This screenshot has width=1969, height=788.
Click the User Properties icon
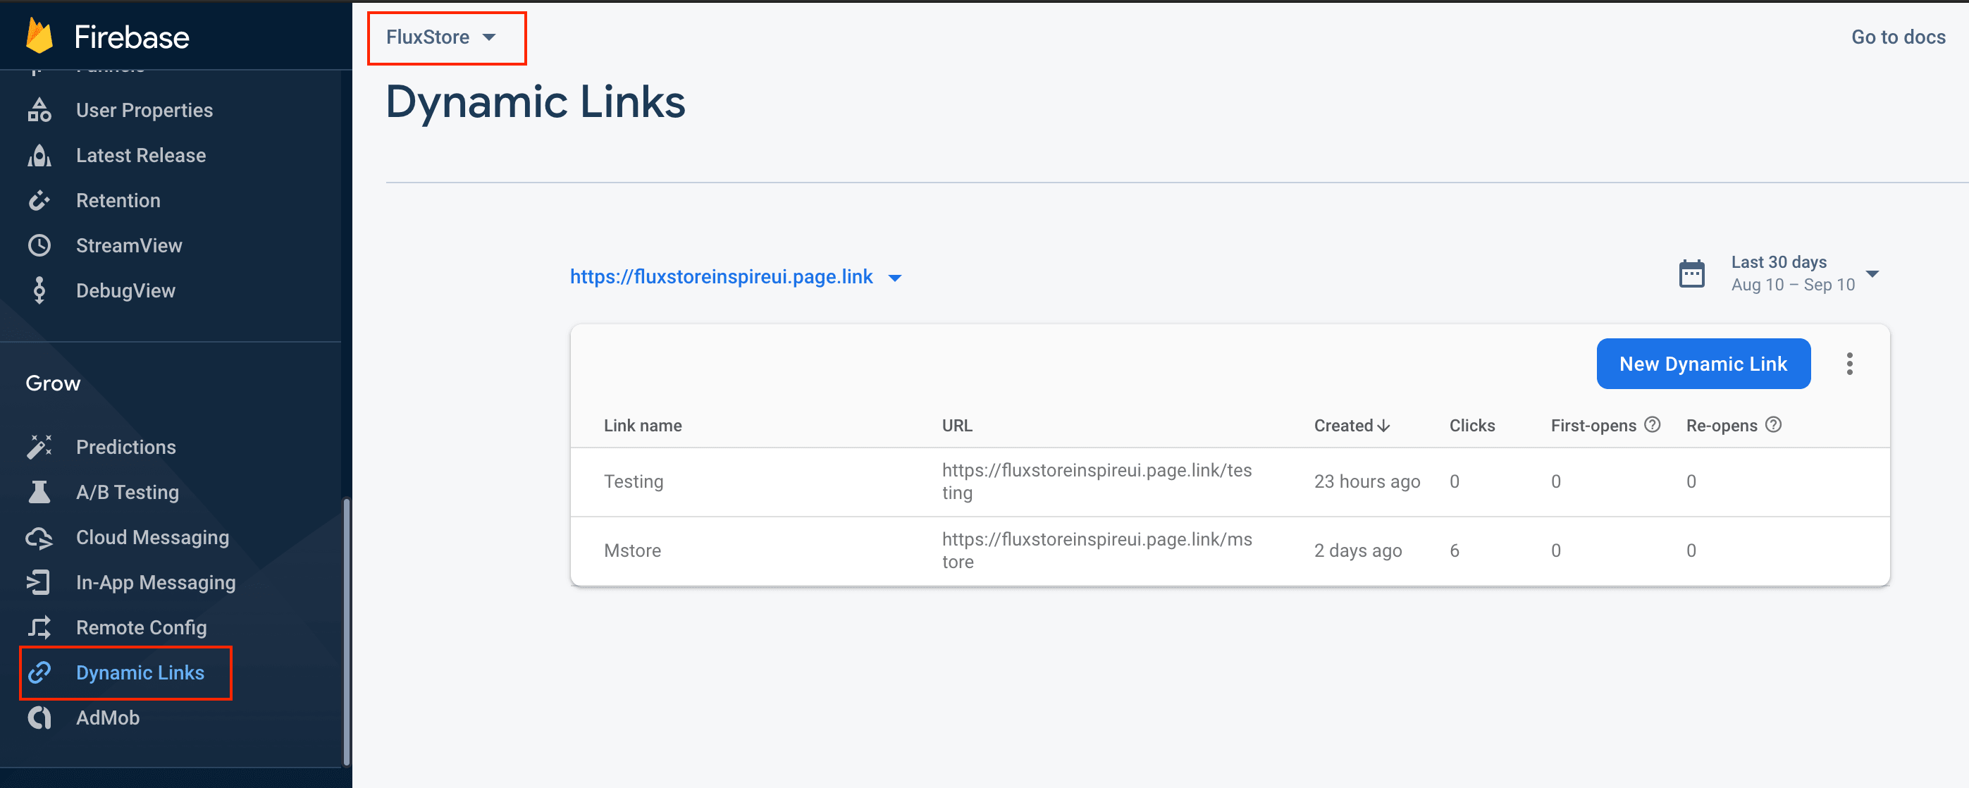point(39,110)
